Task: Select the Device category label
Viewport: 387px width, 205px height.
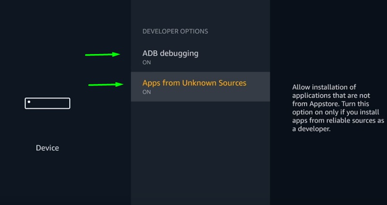Action: 47,148
